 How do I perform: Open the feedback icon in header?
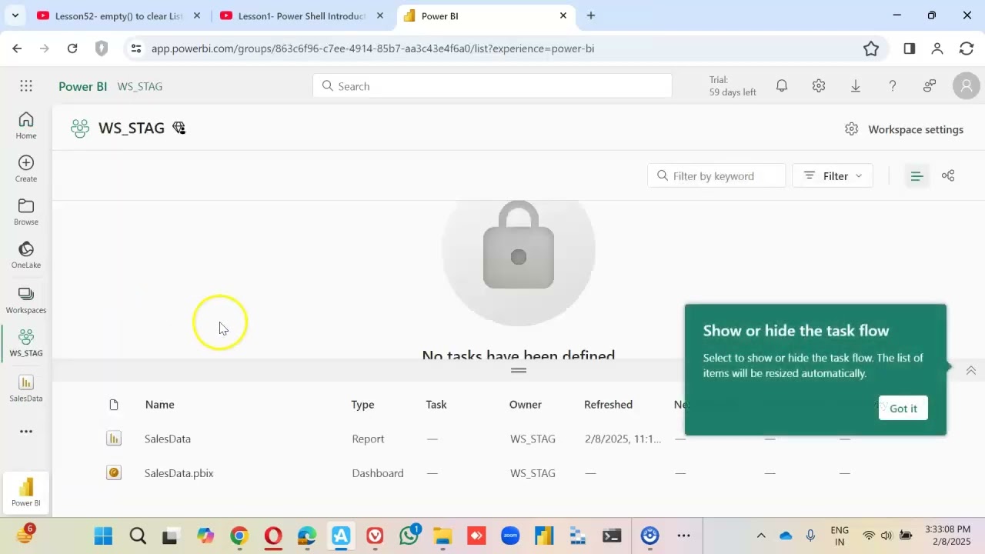click(930, 86)
